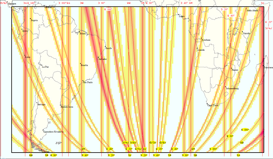Select the Addis Ababa city marker
This screenshot has height=159, width=273.
coord(246,9)
